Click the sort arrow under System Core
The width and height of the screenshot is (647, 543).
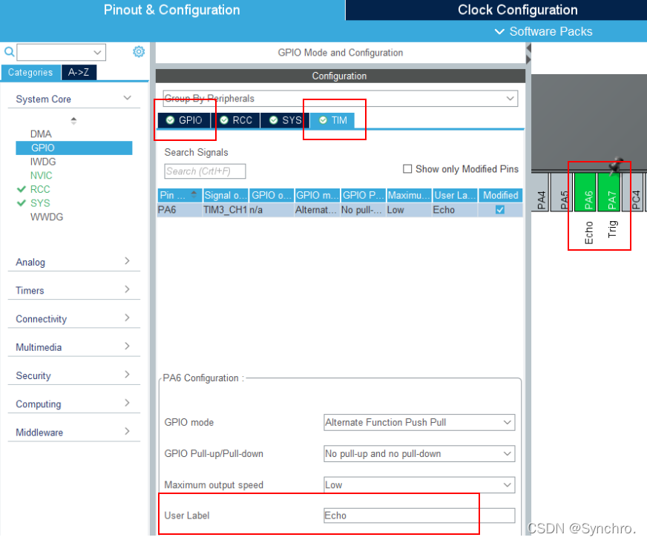click(x=73, y=120)
